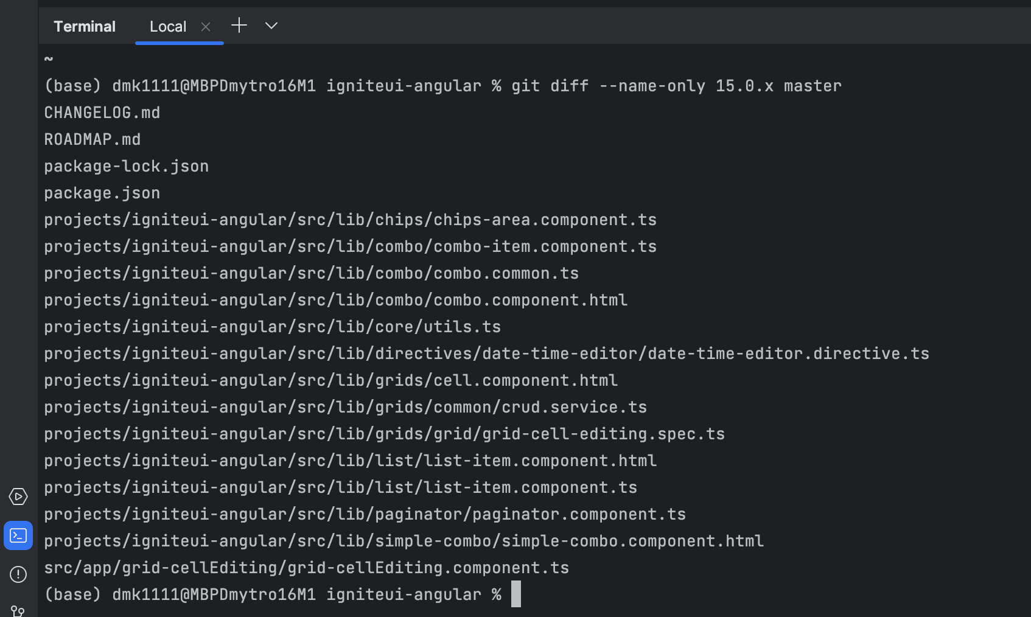
Task: Open the Services tool window
Action: coord(18,497)
